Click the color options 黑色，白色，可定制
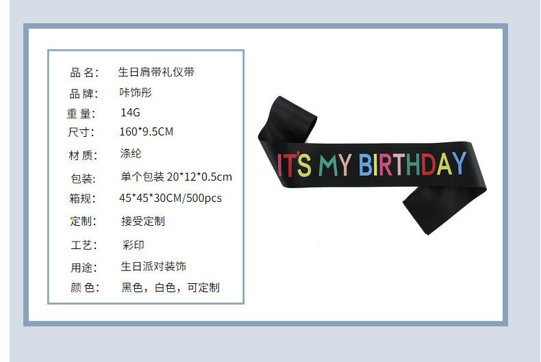The image size is (541, 362). 171,287
